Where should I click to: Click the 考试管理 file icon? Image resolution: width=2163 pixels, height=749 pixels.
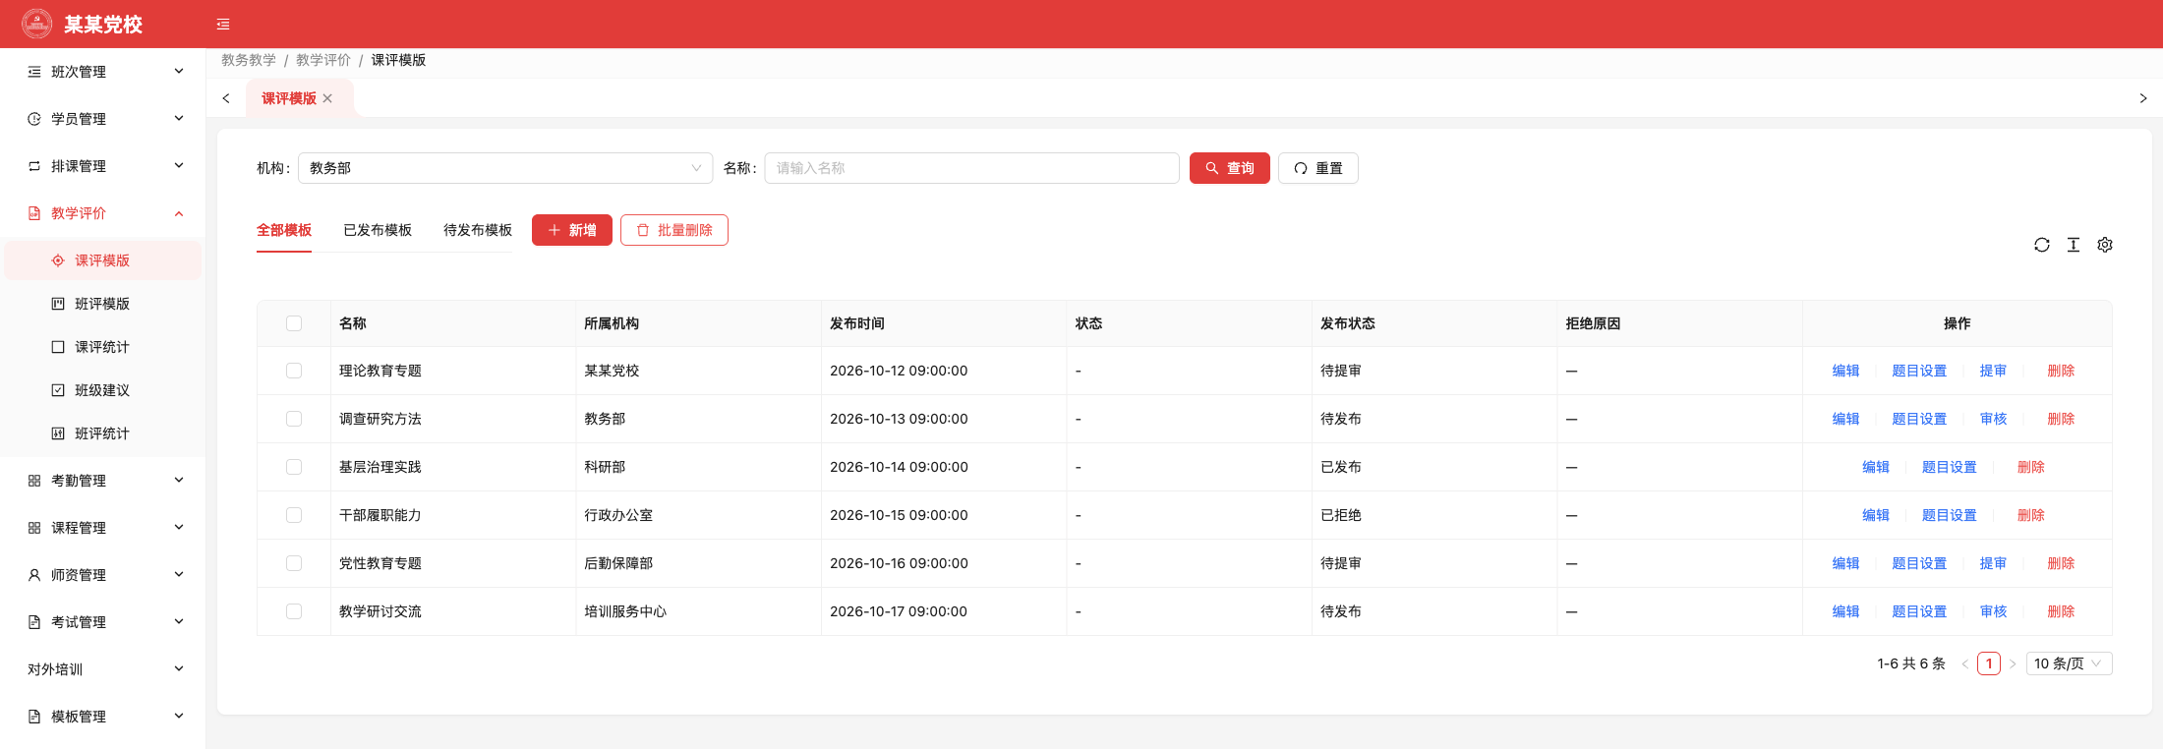tap(34, 622)
